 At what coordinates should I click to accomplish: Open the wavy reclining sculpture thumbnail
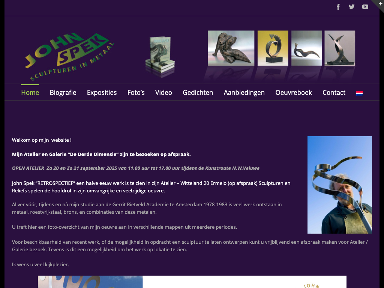point(306,48)
